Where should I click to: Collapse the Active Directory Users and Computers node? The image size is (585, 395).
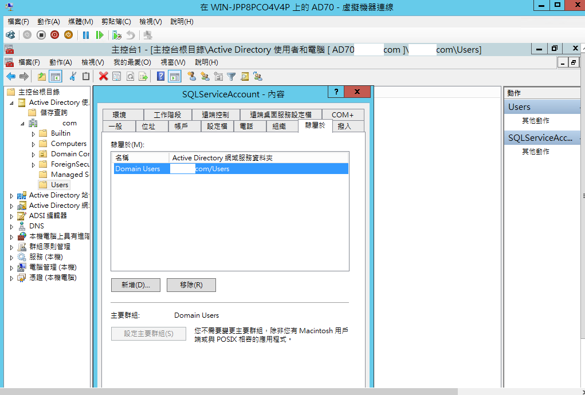point(11,103)
